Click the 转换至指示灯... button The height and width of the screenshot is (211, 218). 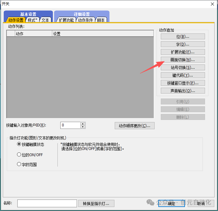(96, 204)
